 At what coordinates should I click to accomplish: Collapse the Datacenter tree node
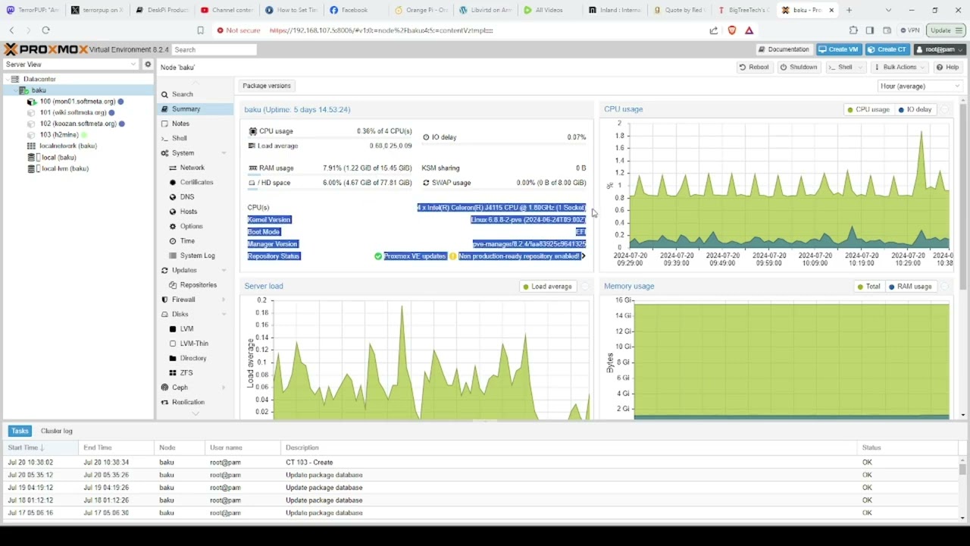[7, 79]
